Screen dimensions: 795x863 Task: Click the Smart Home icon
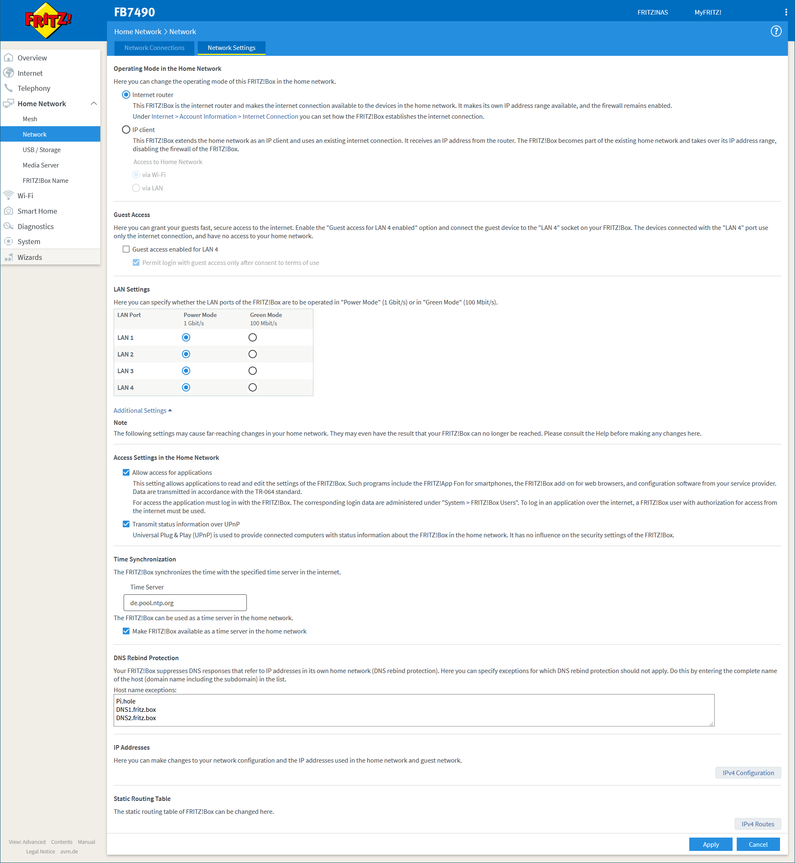click(x=9, y=211)
